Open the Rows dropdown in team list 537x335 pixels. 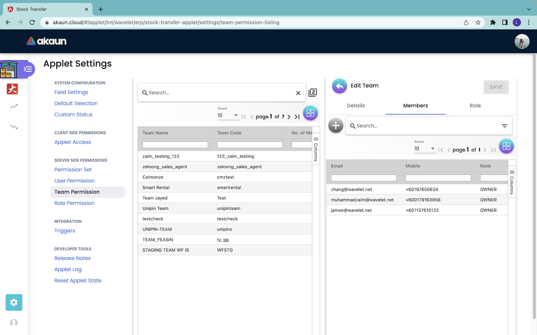[x=228, y=116]
